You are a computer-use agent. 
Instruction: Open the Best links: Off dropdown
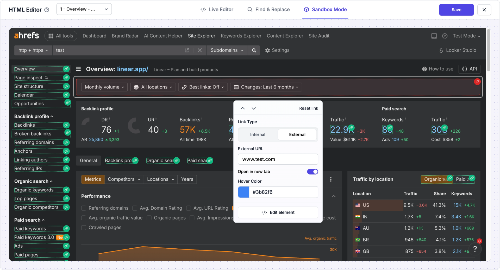203,87
